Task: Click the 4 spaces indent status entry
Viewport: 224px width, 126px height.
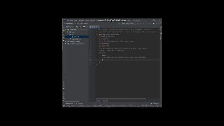Action: pyautogui.click(x=153, y=106)
